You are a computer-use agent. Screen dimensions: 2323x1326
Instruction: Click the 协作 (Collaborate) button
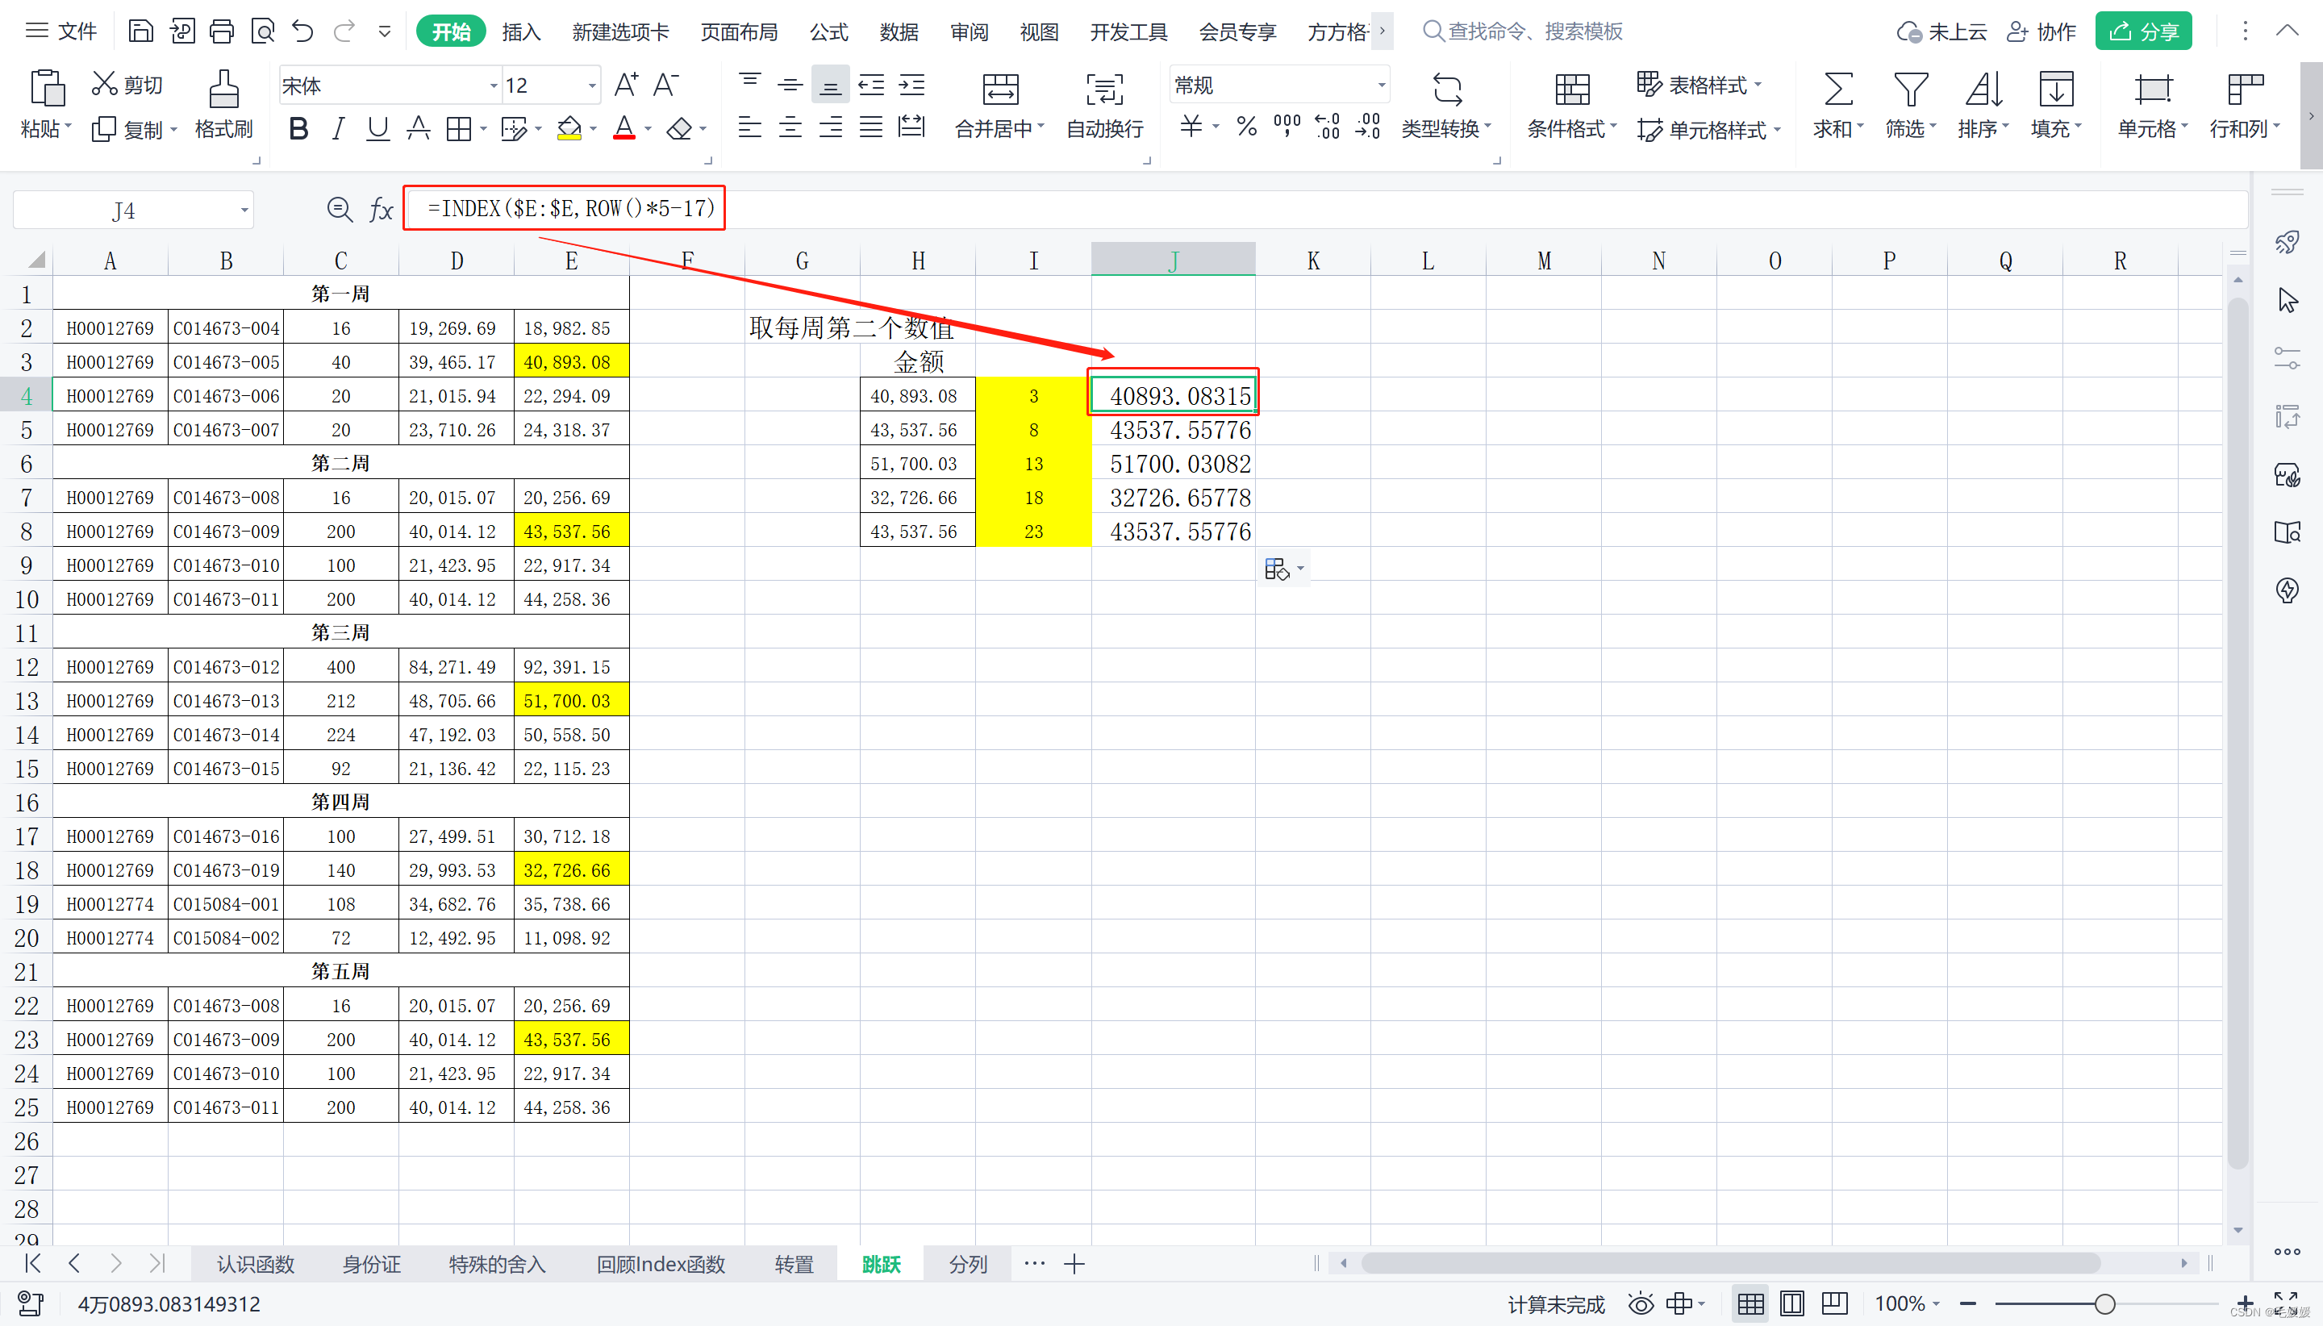tap(2041, 32)
